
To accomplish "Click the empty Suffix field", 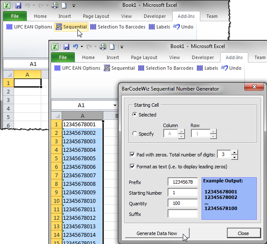I will tap(183, 214).
